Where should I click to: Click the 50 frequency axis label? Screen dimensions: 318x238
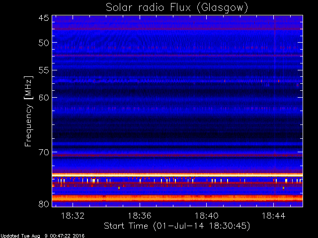pos(44,43)
